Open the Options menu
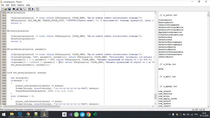Viewport: 210px width, 118px height. pos(21,5)
